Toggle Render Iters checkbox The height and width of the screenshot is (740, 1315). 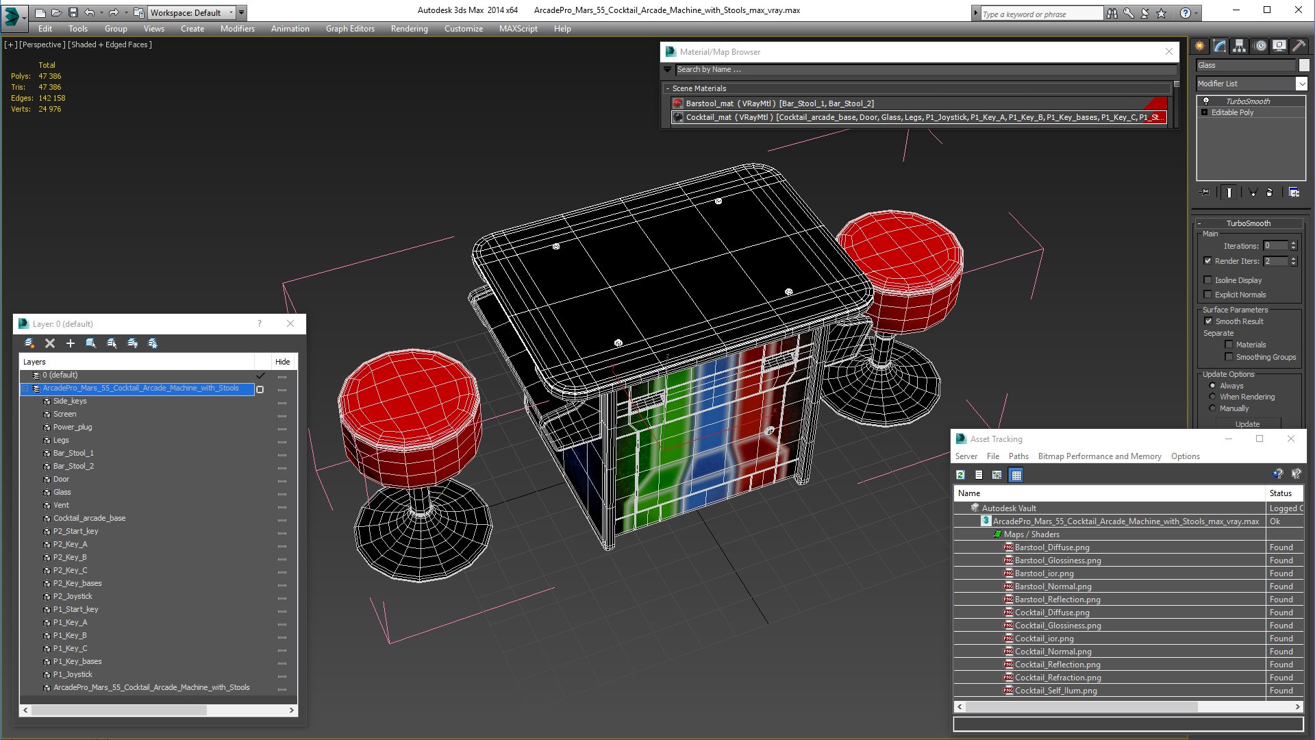[x=1208, y=261]
